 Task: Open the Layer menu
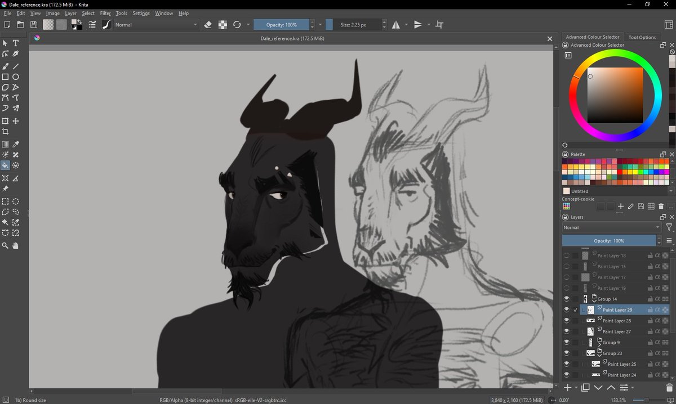click(70, 13)
